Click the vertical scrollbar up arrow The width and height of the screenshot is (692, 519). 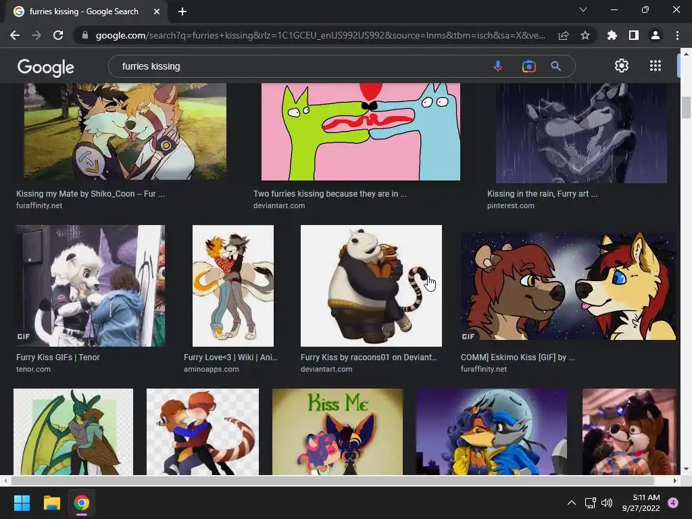tap(686, 54)
